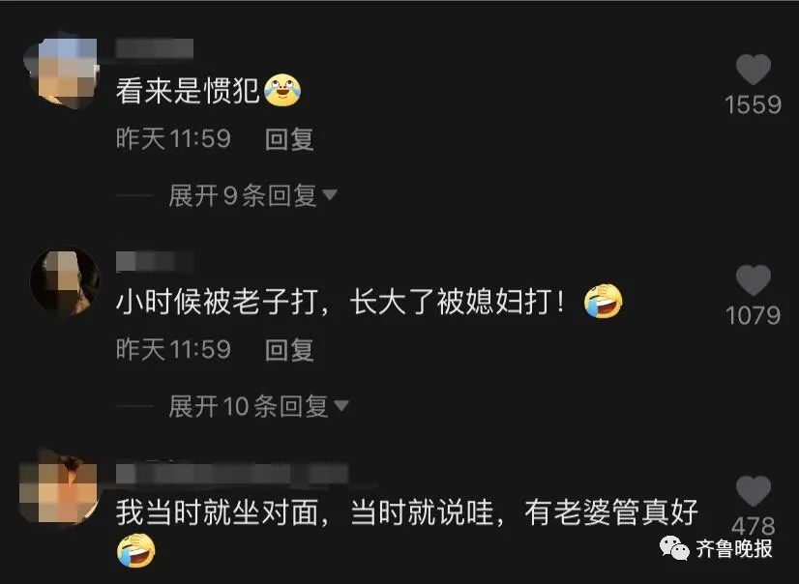The width and height of the screenshot is (799, 584).
Task: Like the comment with 478 likes
Action: (754, 491)
